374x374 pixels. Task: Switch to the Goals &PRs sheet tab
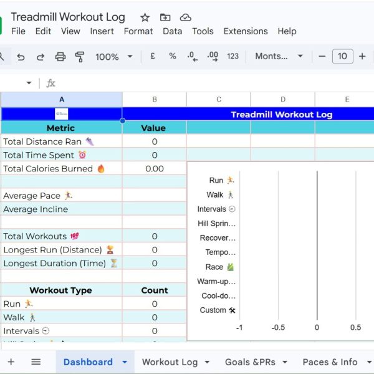click(x=250, y=362)
